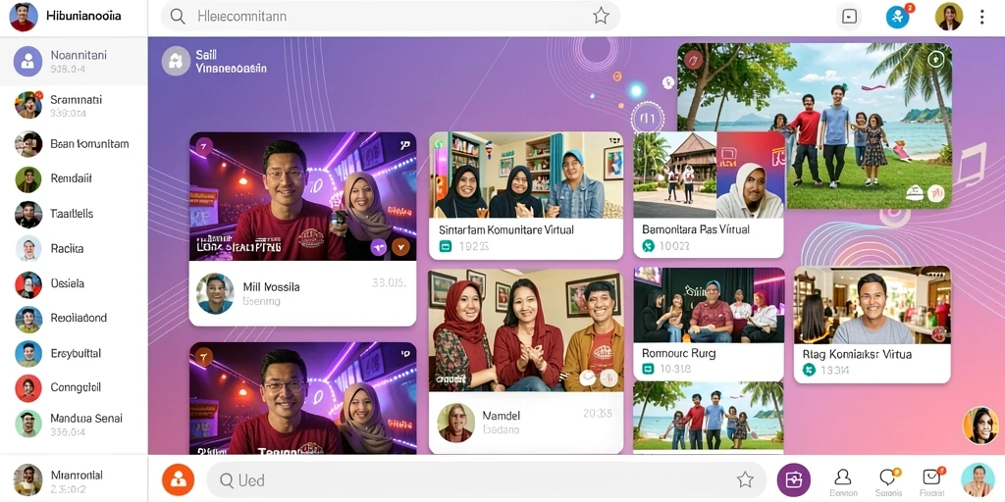Click the purple badge on first video card
The image size is (1005, 502).
(379, 246)
